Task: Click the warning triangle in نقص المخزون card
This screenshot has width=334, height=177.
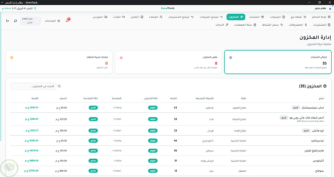Action: pyautogui.click(x=121, y=58)
